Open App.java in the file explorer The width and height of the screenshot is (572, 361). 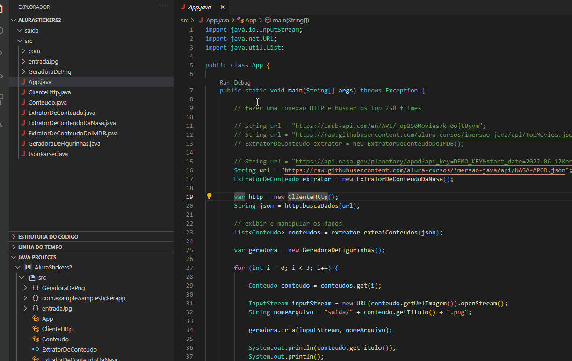[x=91, y=82]
